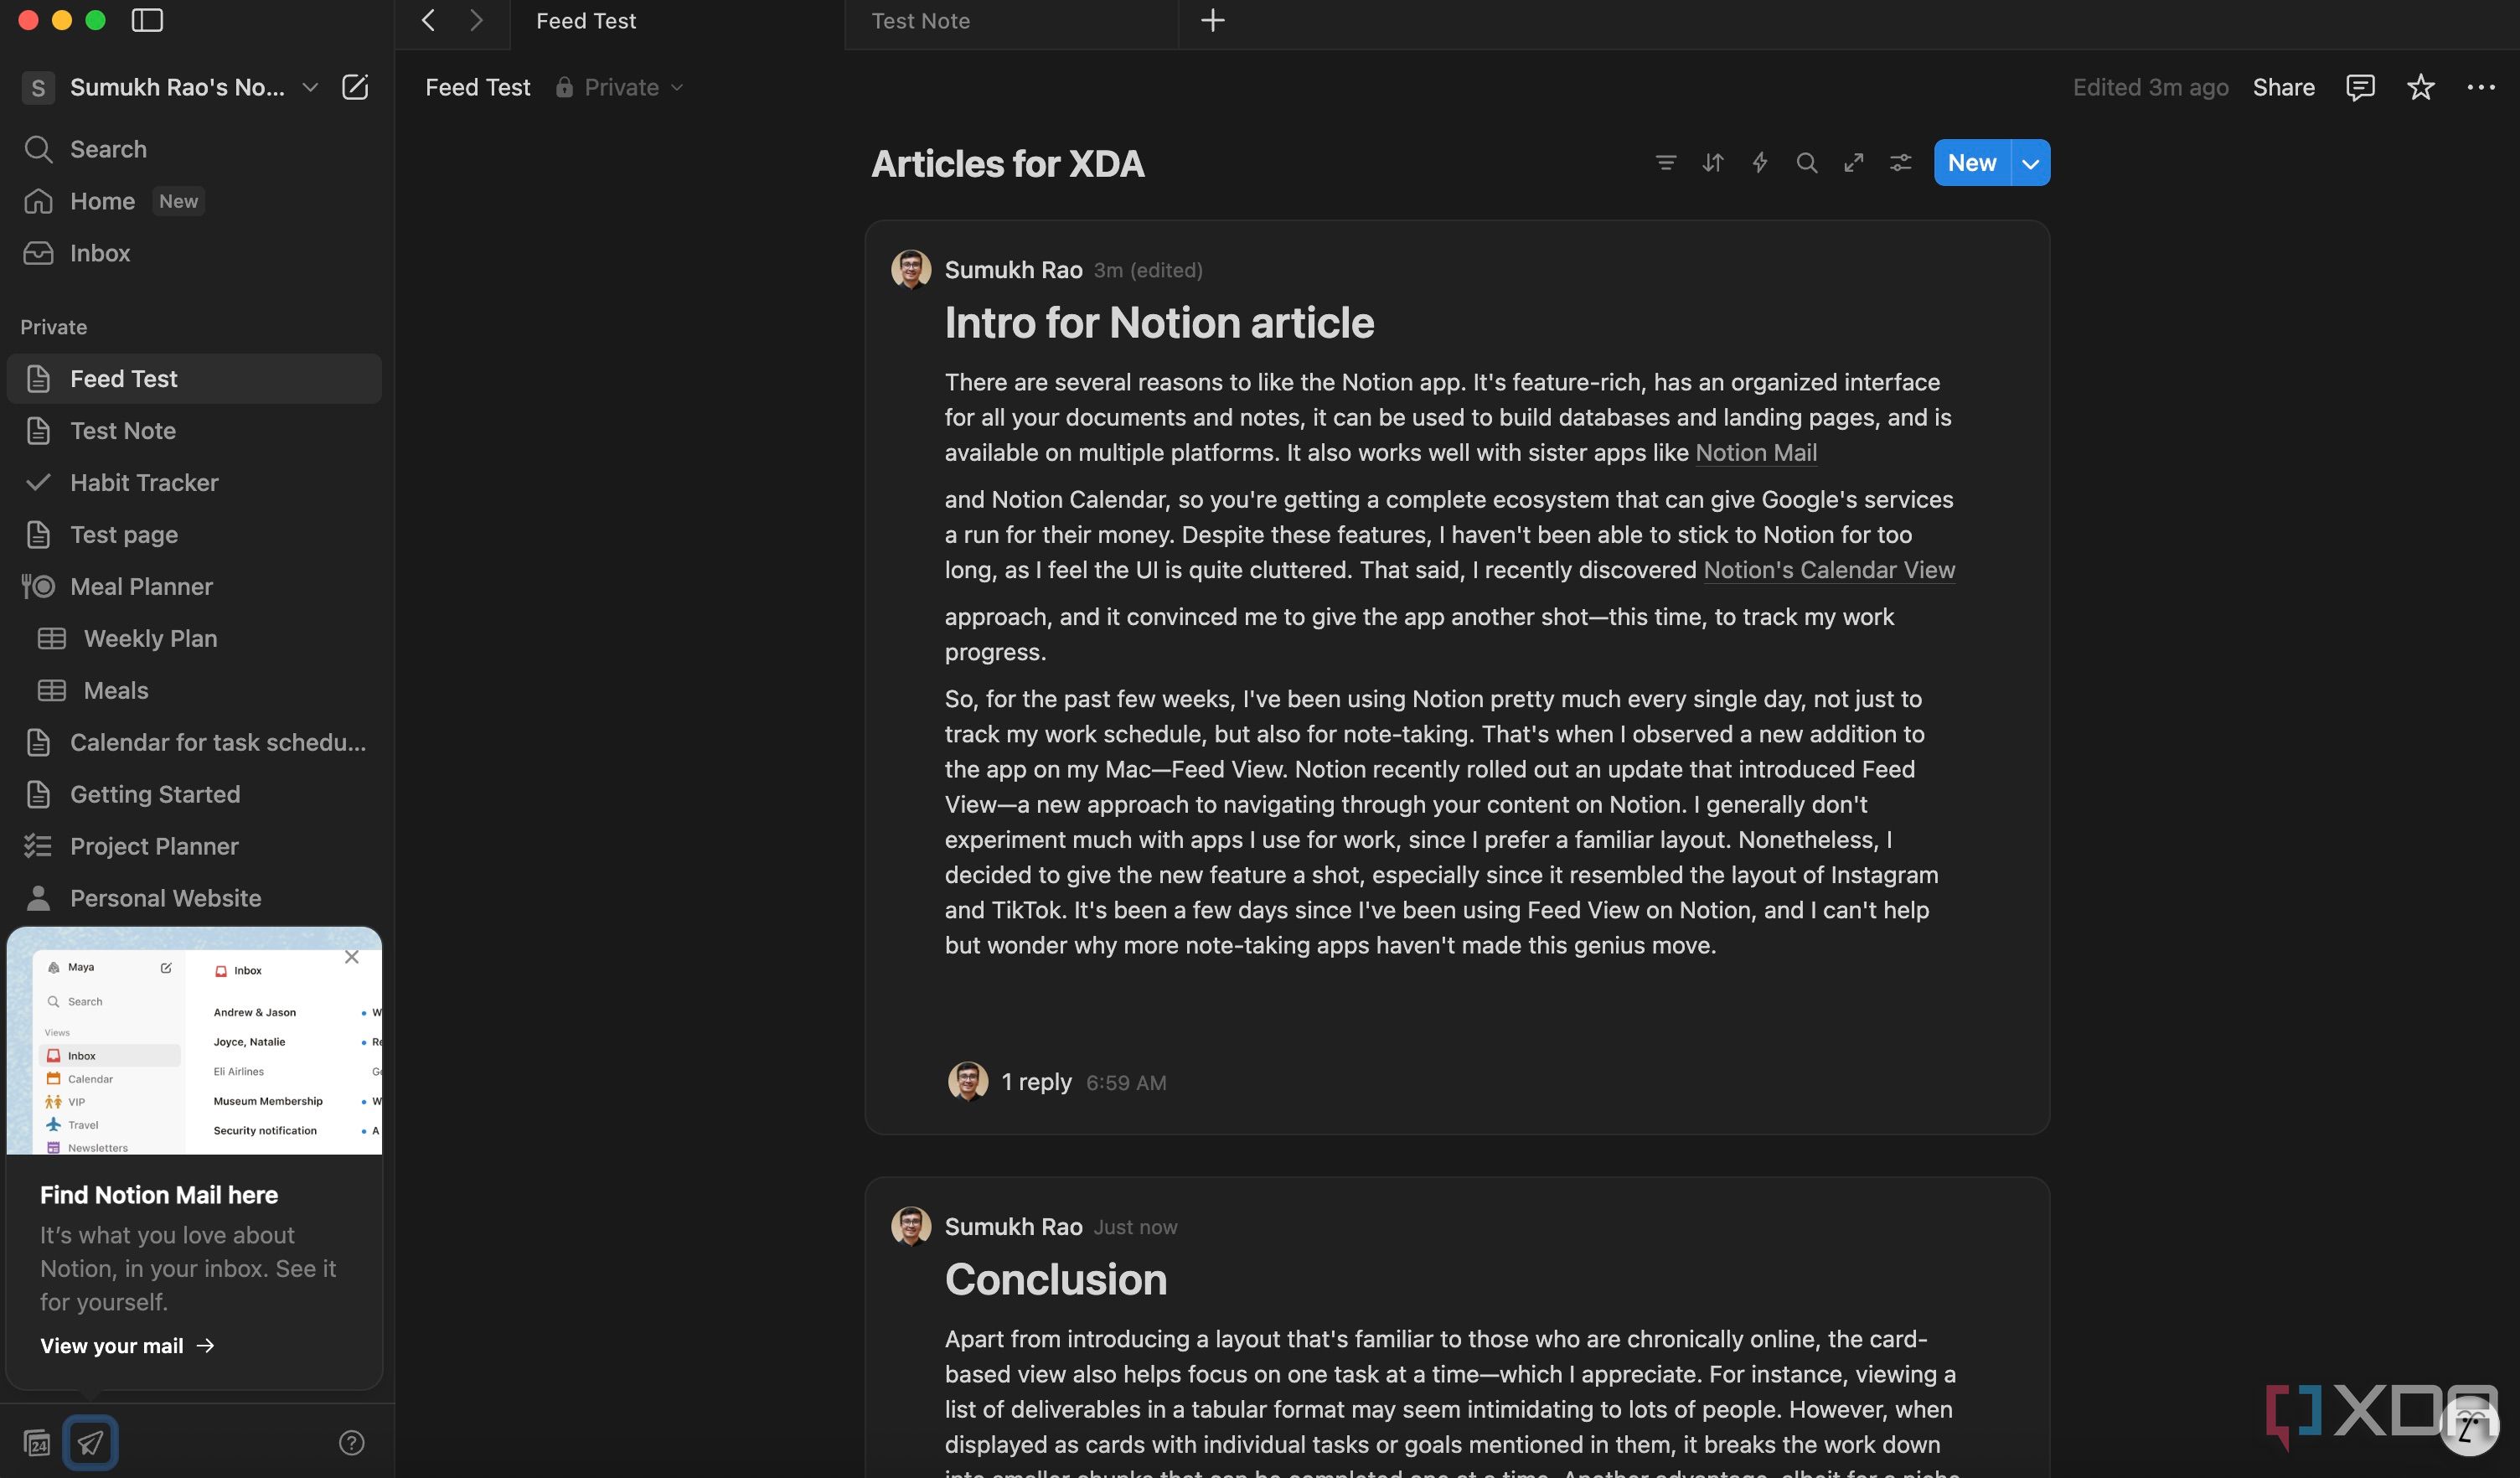Click the New button
This screenshot has height=1478, width=2520.
click(1972, 162)
